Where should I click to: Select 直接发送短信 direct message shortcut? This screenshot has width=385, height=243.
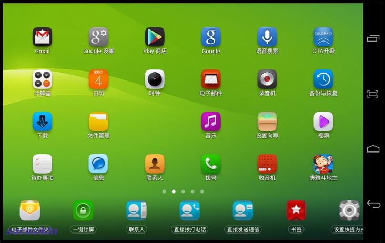[x=243, y=210]
